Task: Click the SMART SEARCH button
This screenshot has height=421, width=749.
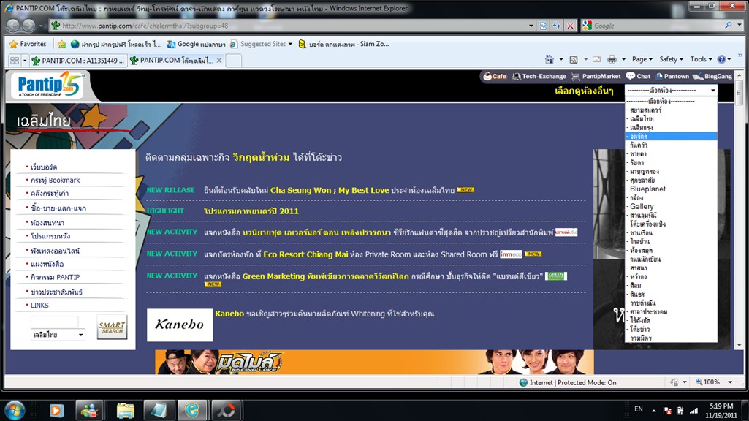Action: [113, 327]
